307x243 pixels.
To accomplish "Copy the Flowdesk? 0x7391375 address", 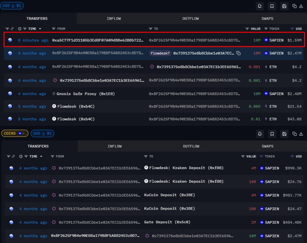I will coord(239,53).
